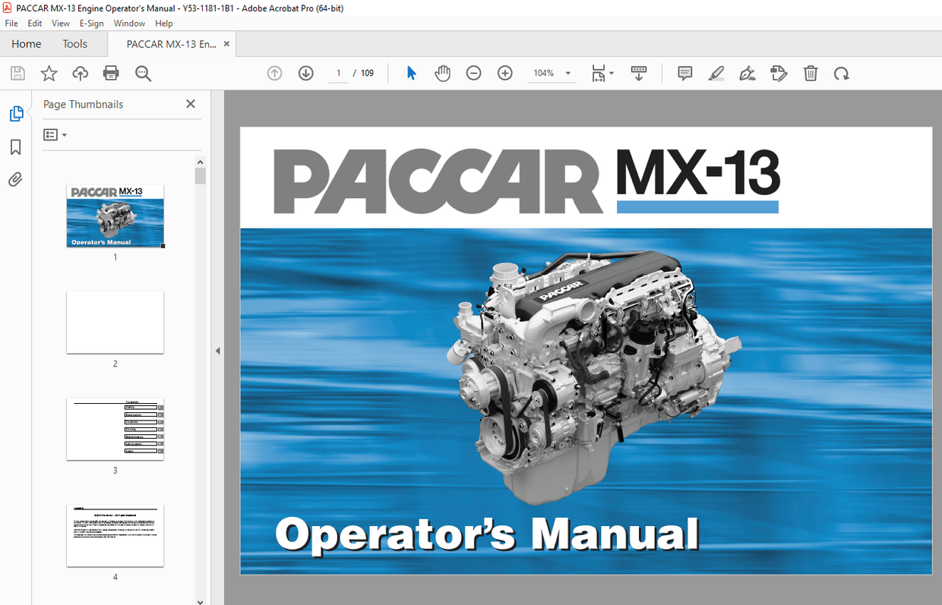Open the E-Sign menu
Viewport: 942px width, 605px height.
coord(90,23)
